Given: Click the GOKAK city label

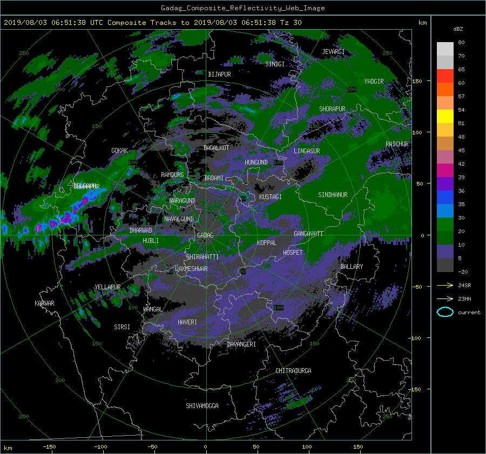Looking at the screenshot, I should pos(119,151).
